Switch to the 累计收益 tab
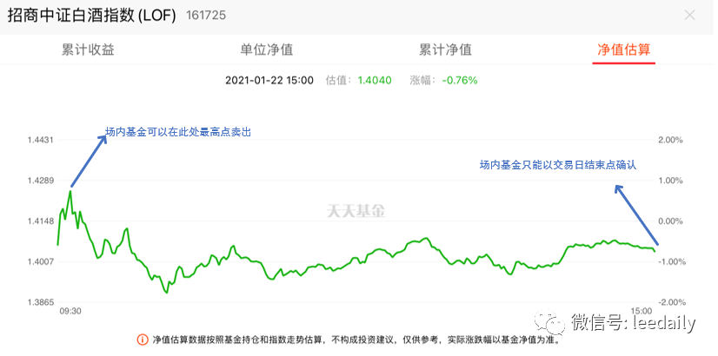Screen dimensions: 718x356 click(x=88, y=49)
